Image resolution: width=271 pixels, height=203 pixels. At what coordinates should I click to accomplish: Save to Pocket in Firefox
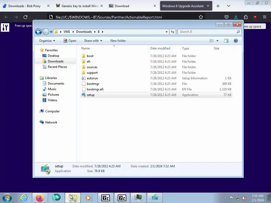point(227,17)
